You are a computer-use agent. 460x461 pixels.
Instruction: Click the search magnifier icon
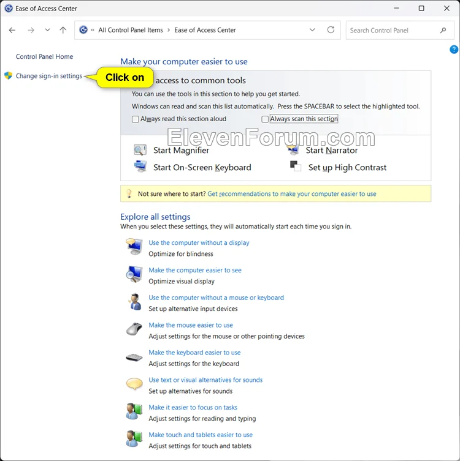coord(443,30)
